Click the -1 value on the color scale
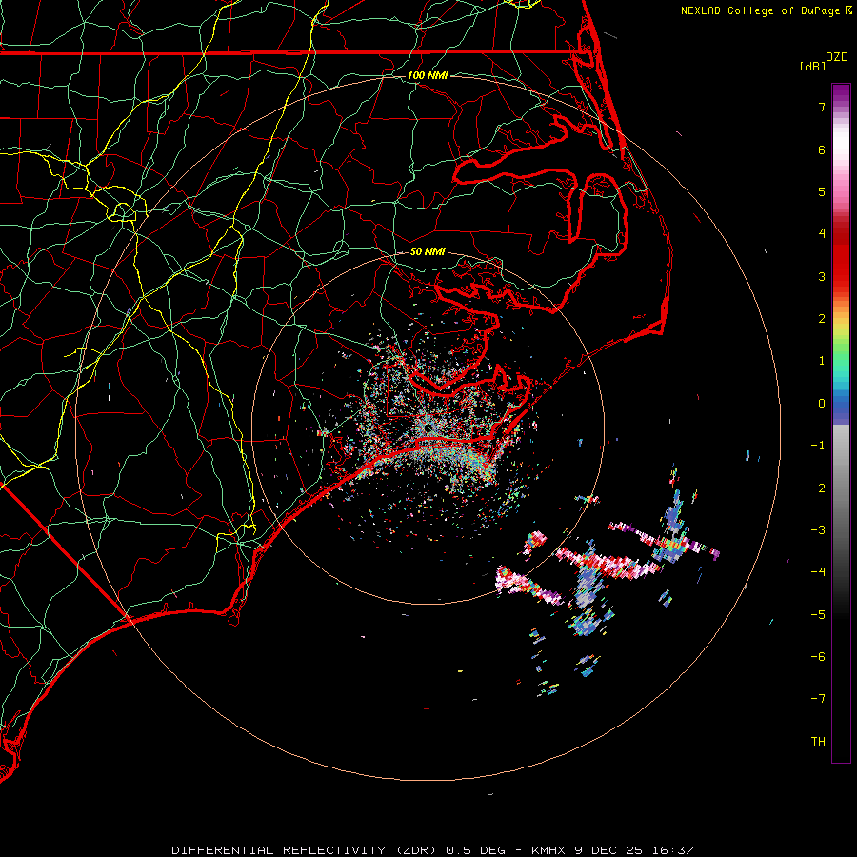 818,446
